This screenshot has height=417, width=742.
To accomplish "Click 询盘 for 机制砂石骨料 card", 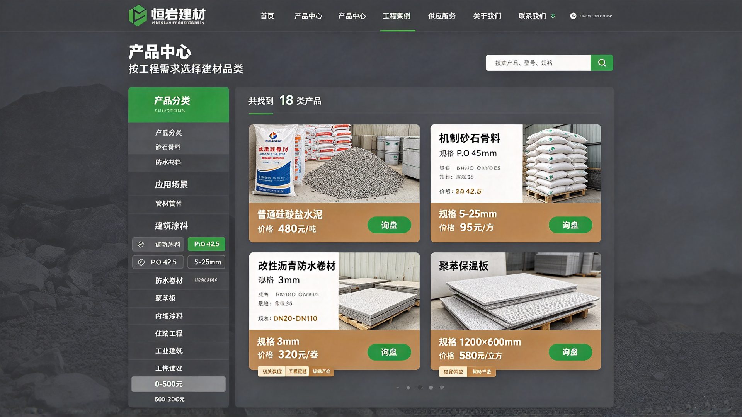I will click(570, 225).
